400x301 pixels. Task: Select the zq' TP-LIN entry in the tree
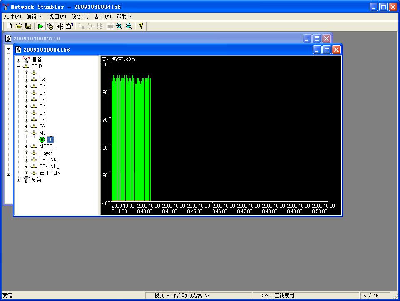click(x=50, y=173)
